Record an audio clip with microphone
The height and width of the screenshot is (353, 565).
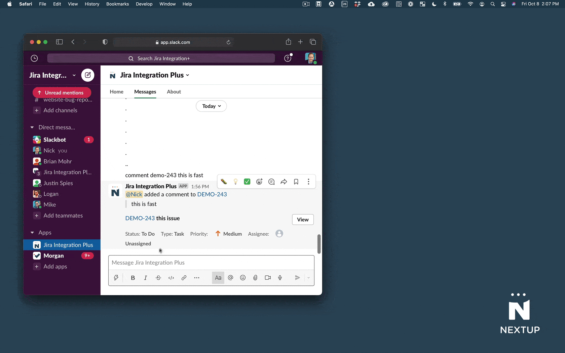[280, 278]
